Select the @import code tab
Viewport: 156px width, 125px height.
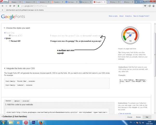click(x=17, y=101)
